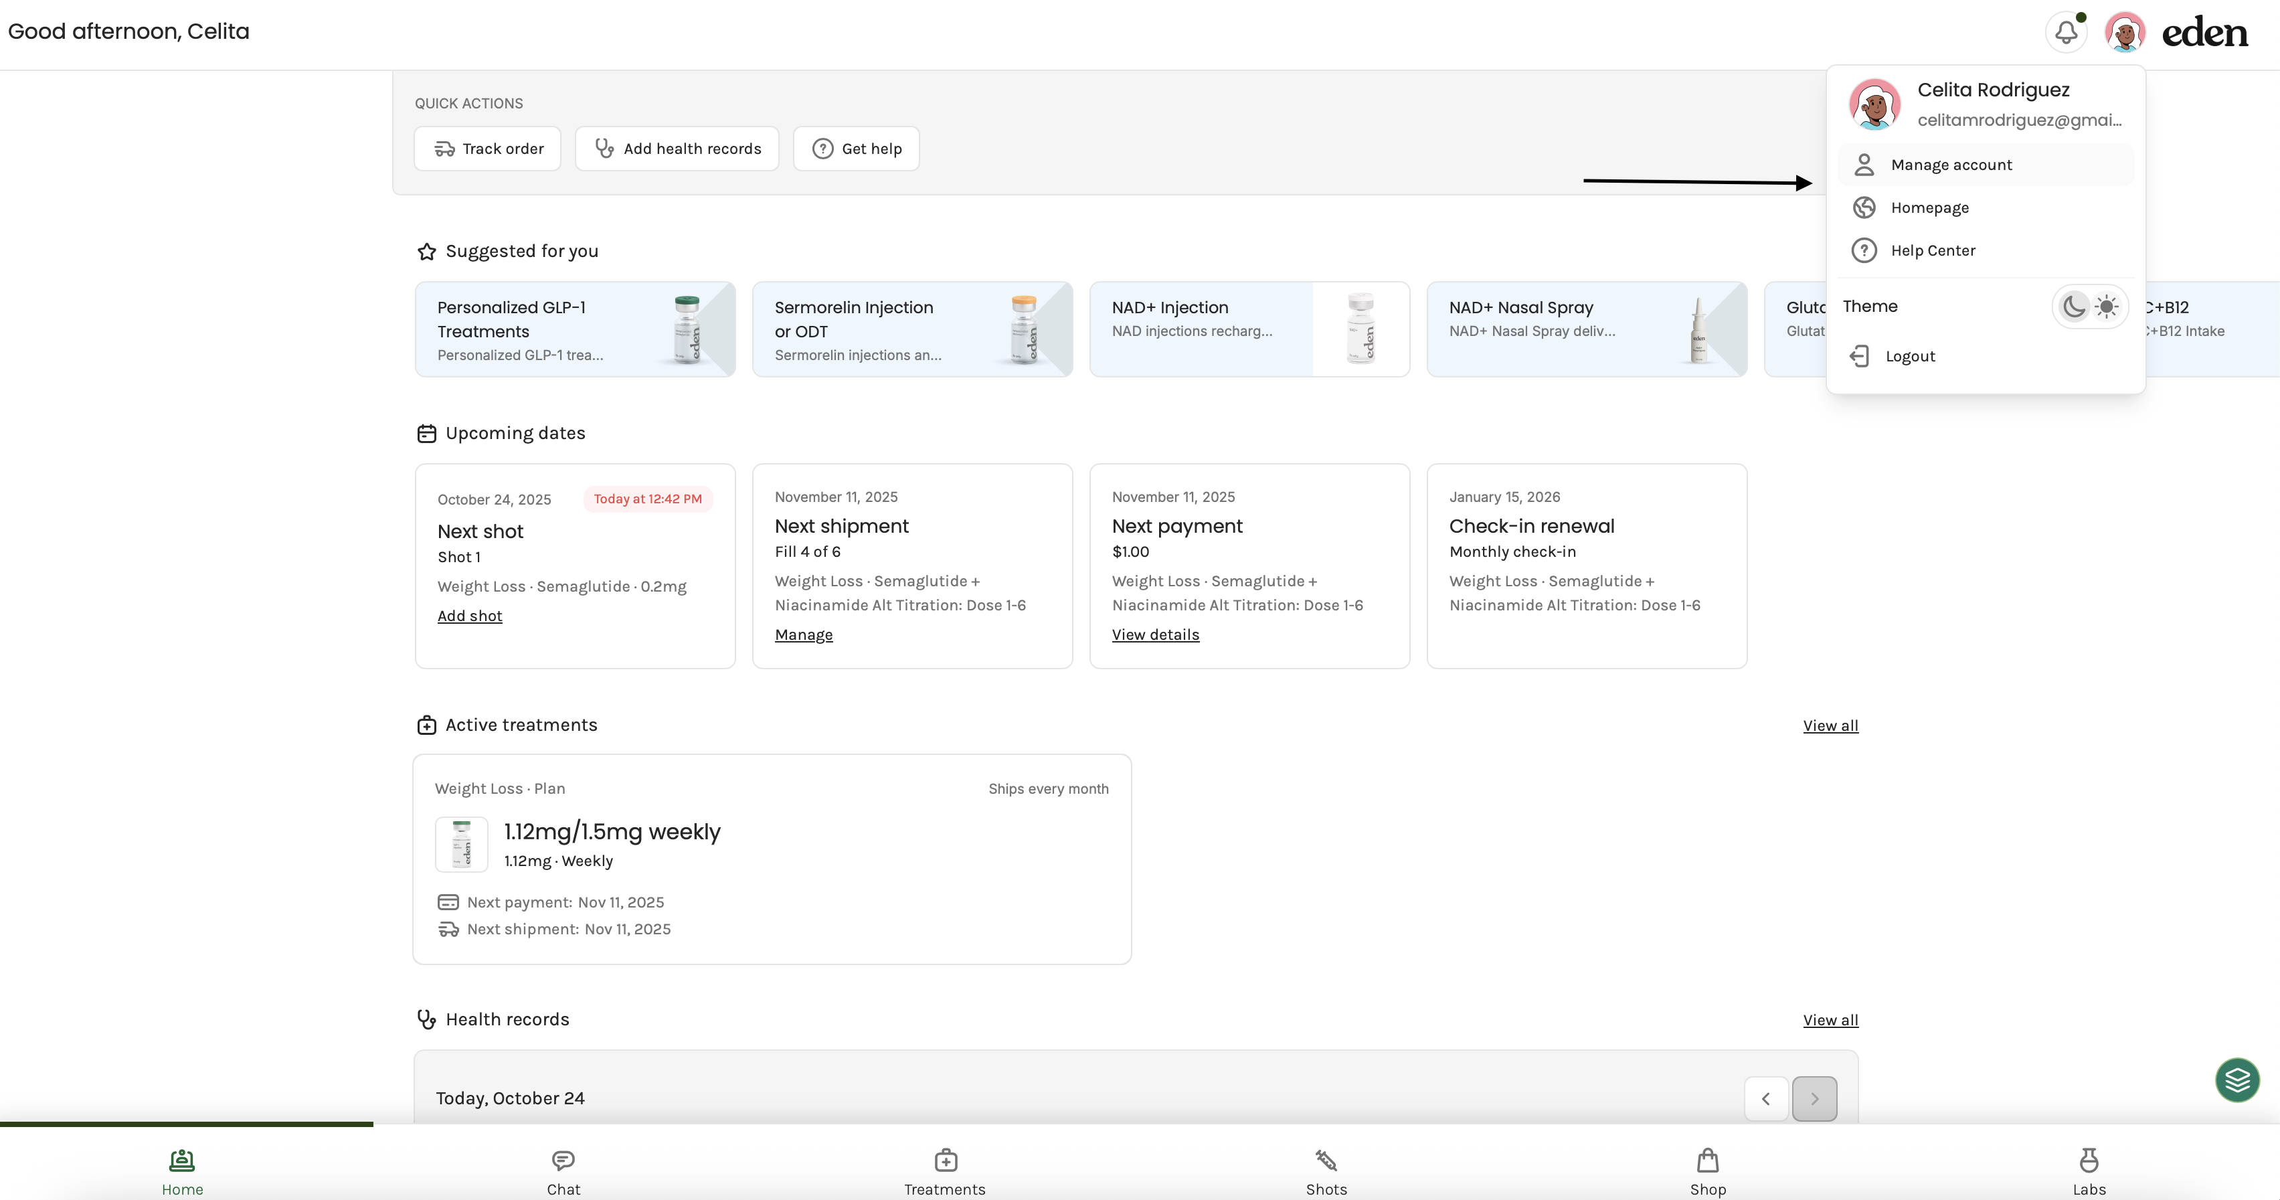Click the '1.12mg/1.5mg weekly' plan title
The width and height of the screenshot is (2280, 1200).
612,832
